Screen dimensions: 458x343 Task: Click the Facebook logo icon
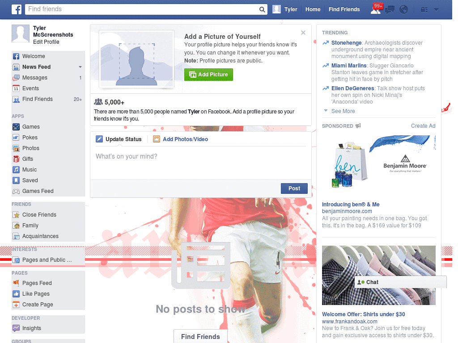[x=17, y=9]
